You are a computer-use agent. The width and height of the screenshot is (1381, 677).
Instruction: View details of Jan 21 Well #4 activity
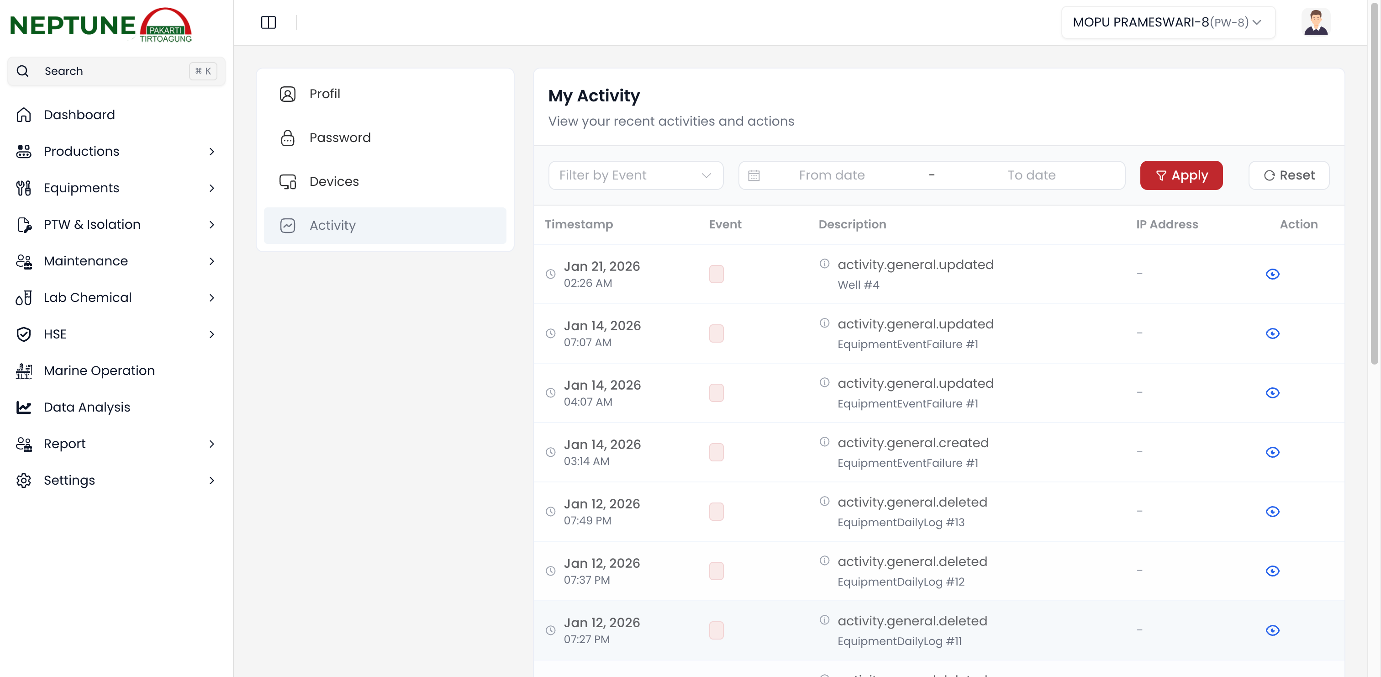(1272, 274)
